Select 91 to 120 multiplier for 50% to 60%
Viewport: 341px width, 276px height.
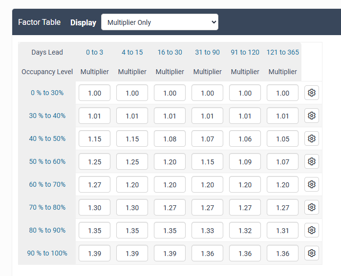point(245,161)
